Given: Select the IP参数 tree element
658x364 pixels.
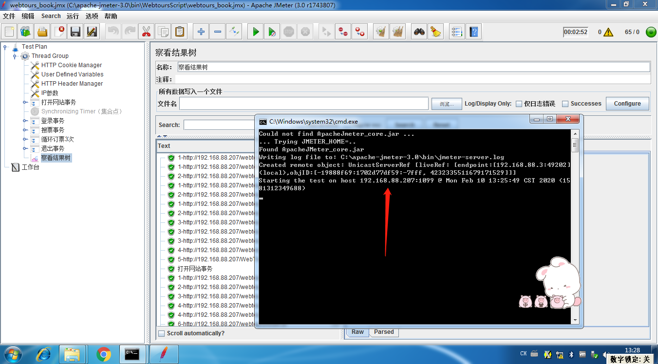Looking at the screenshot, I should [x=50, y=93].
